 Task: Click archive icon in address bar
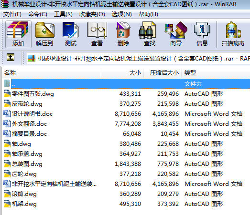[x=32, y=58]
